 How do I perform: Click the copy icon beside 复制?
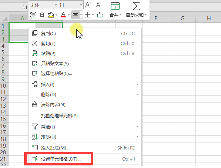click(35, 33)
